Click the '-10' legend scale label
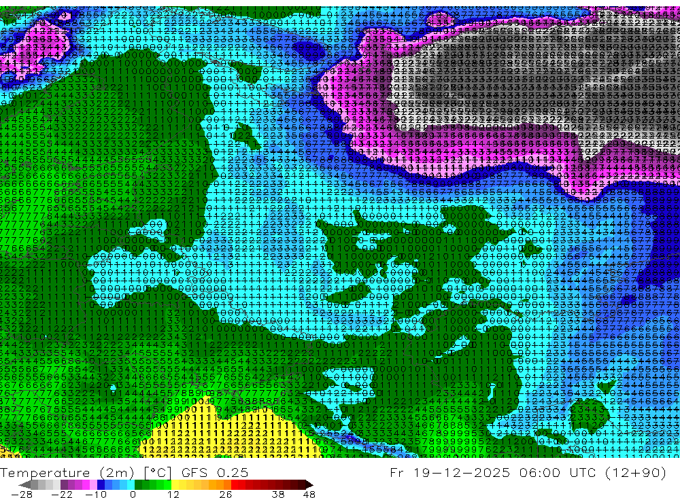 click(96, 495)
